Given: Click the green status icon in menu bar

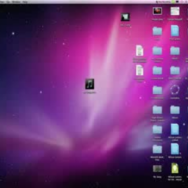Looking at the screenshot, I should click(173, 2).
